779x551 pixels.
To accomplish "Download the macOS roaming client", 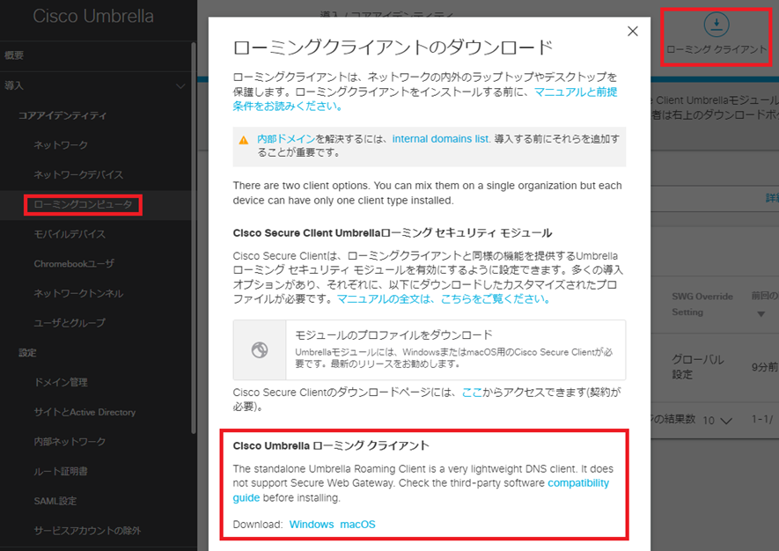I will coord(357,525).
